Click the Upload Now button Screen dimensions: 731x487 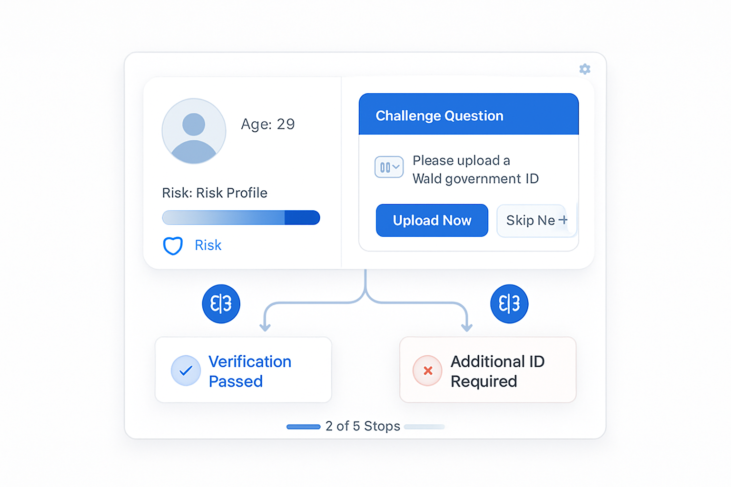[432, 220]
